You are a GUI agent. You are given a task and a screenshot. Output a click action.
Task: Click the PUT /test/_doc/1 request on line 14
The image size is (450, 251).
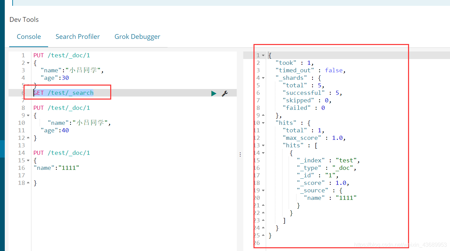[62, 153]
